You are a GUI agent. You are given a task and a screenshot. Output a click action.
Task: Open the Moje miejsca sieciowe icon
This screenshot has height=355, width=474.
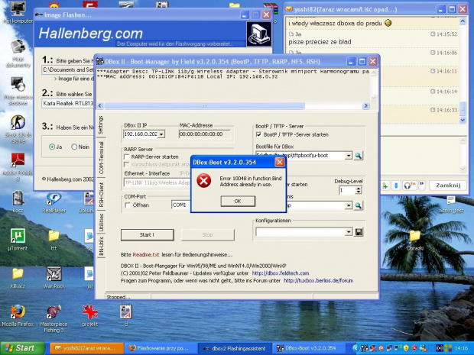click(18, 92)
